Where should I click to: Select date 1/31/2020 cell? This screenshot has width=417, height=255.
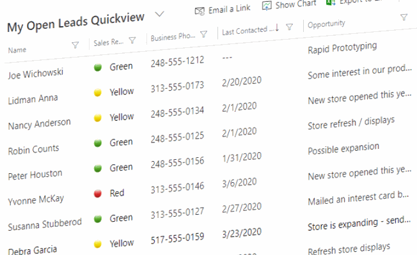[x=242, y=157]
